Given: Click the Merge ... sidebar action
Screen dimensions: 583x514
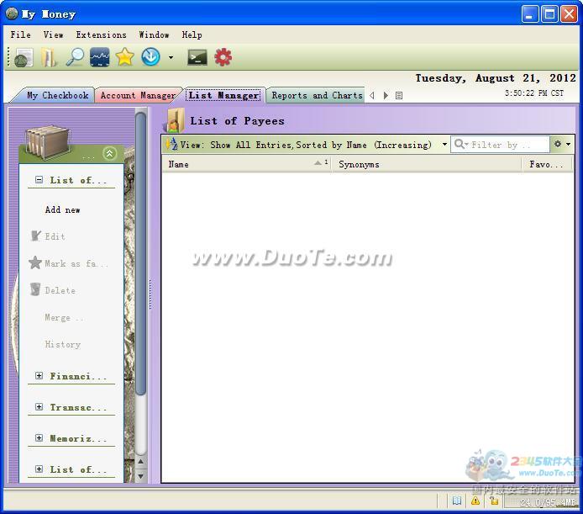Looking at the screenshot, I should pos(64,317).
